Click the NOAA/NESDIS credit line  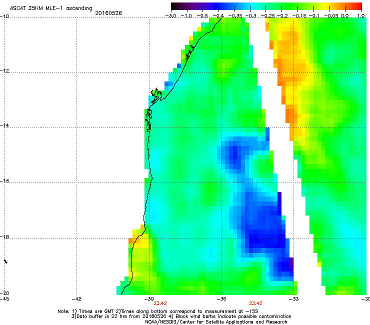(x=216, y=322)
